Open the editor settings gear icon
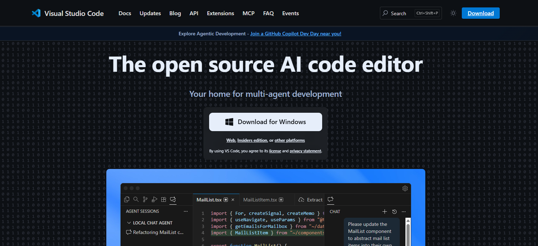538x246 pixels. [405, 188]
